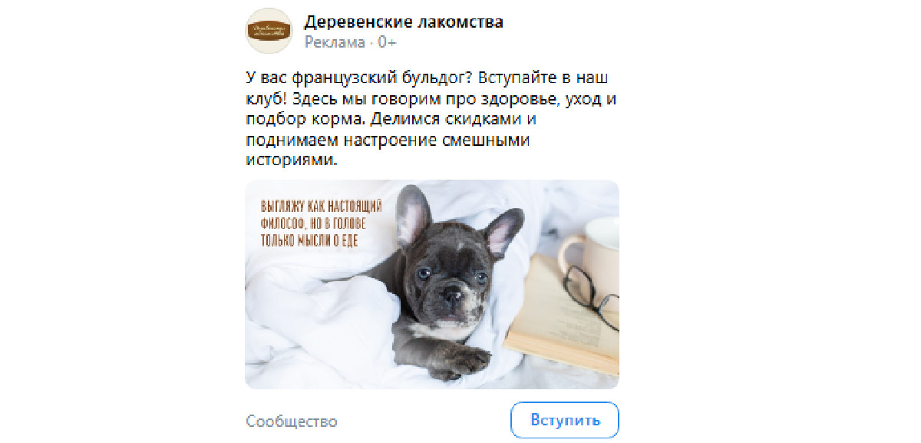
Task: Click the Сообщество label under the image
Action: (292, 422)
